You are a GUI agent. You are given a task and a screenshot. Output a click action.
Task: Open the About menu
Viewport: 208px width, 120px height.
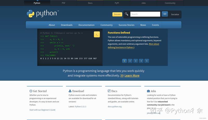point(52,25)
